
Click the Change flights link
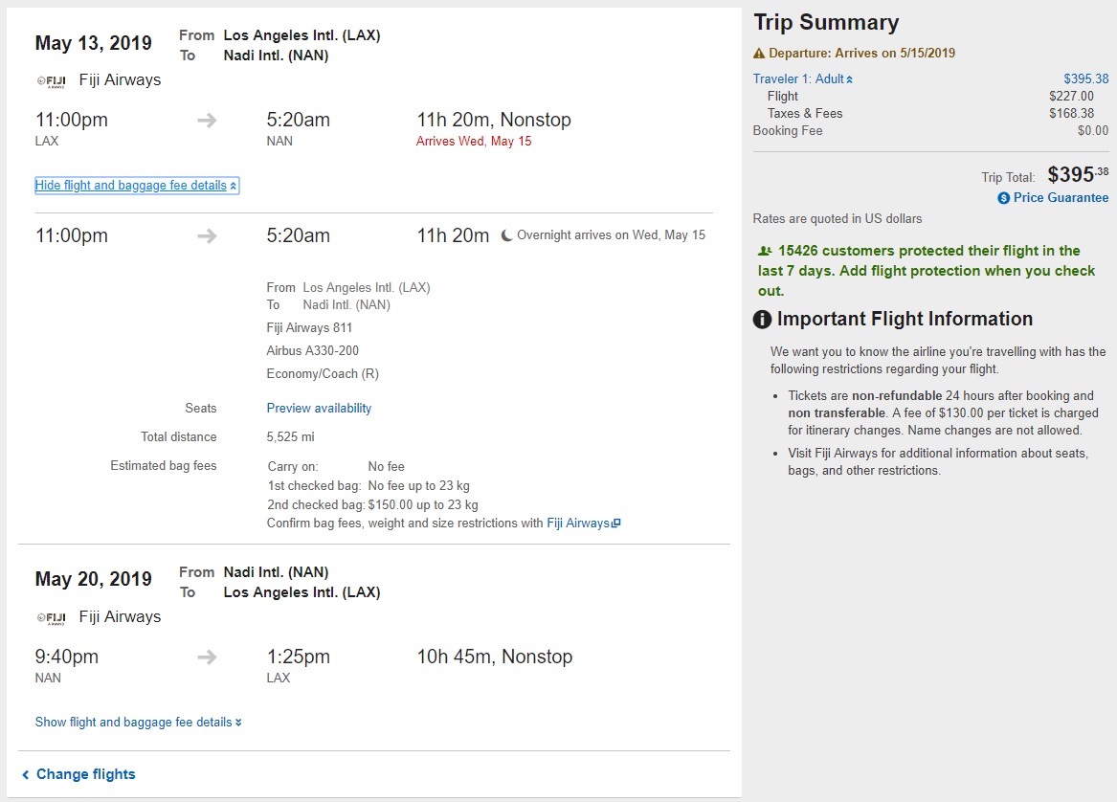(86, 774)
